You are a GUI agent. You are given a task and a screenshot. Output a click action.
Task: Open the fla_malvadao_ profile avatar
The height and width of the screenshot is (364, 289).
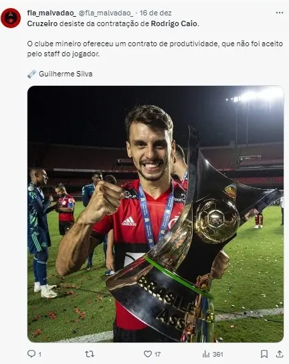click(x=11, y=18)
